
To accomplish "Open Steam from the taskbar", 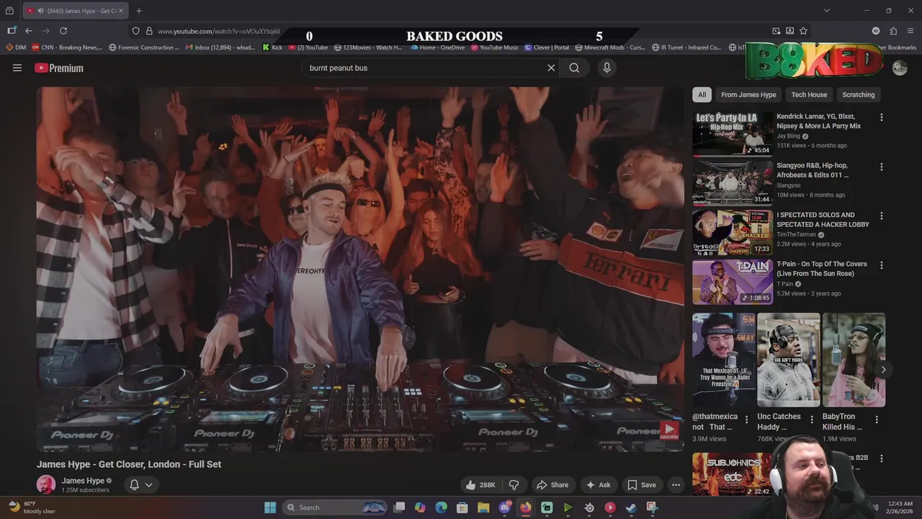I will pos(631,507).
